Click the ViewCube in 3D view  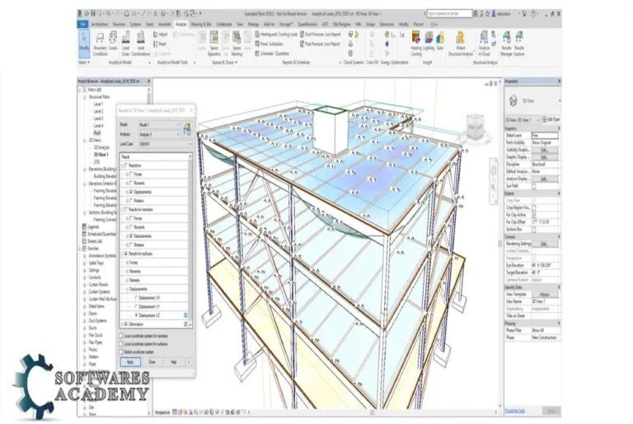(x=475, y=126)
